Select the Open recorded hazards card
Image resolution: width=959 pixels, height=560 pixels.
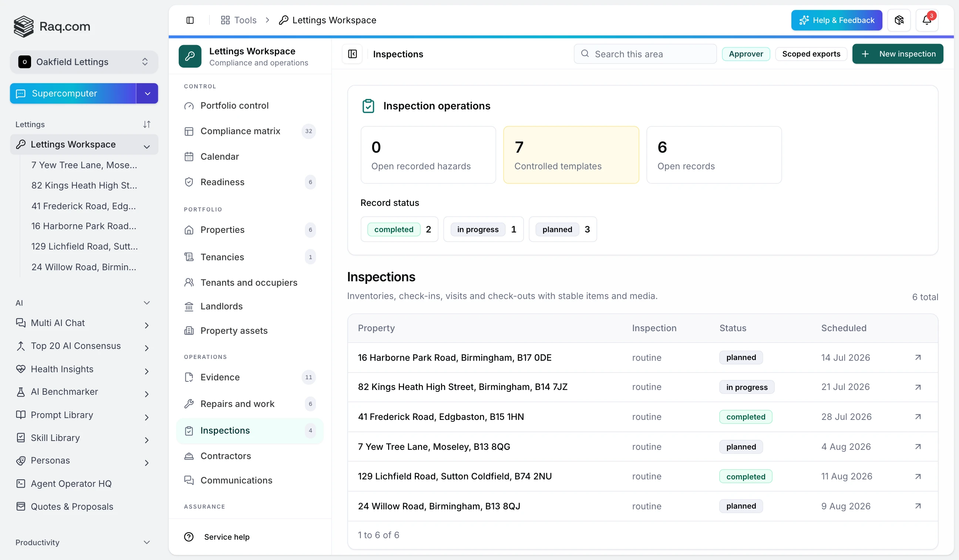tap(428, 155)
